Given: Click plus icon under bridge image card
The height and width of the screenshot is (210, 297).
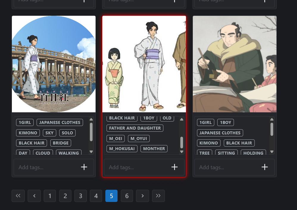Looking at the screenshot, I should pos(84,167).
